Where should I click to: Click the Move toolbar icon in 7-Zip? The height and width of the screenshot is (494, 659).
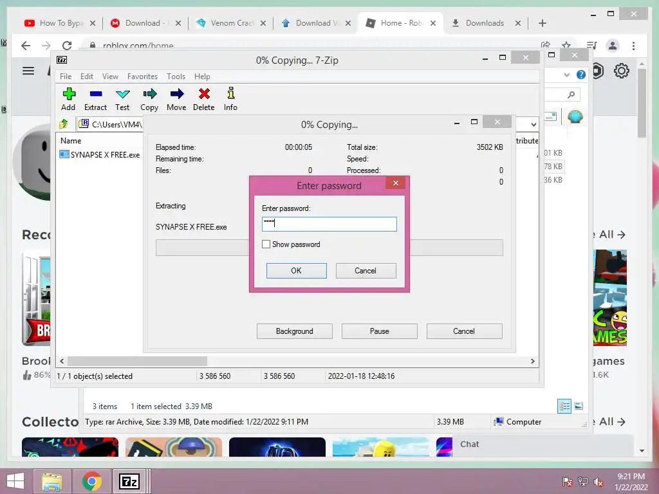176,99
